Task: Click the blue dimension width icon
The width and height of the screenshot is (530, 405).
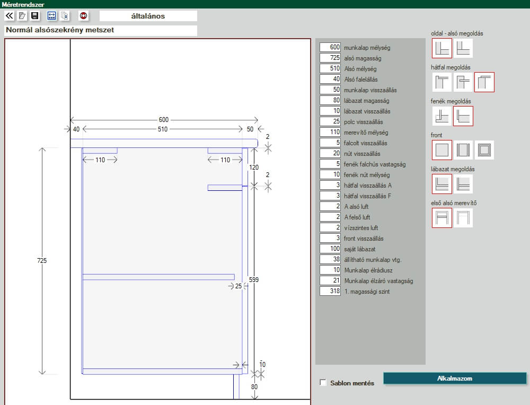Action: pos(51,16)
